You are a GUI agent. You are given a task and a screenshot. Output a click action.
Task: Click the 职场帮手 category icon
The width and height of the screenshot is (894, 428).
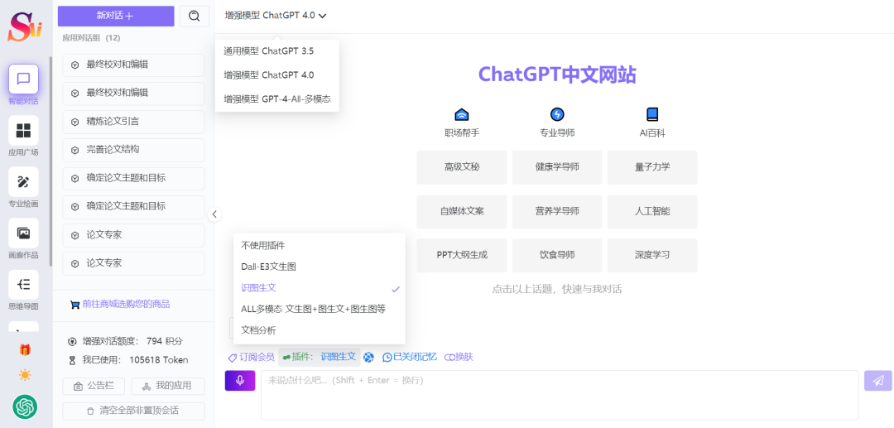pyautogui.click(x=462, y=114)
